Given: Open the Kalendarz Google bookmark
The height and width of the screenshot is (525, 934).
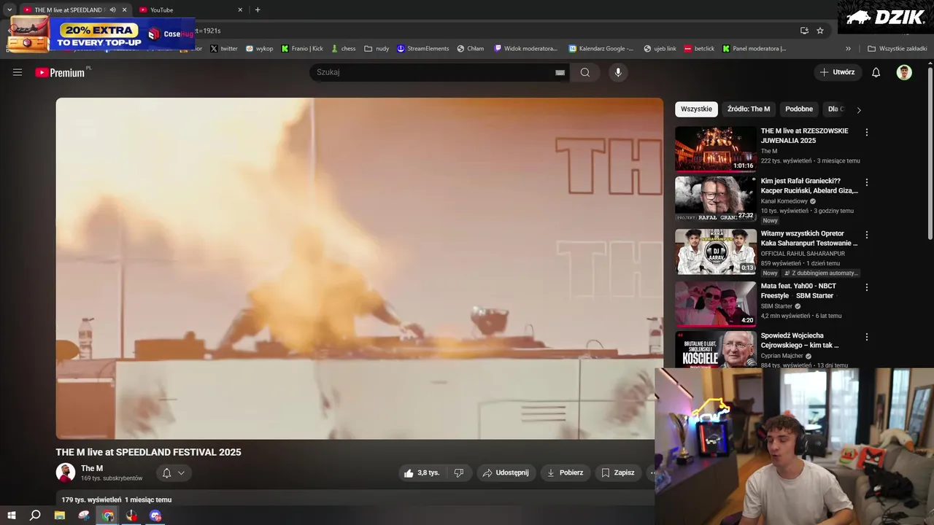Looking at the screenshot, I should point(601,49).
